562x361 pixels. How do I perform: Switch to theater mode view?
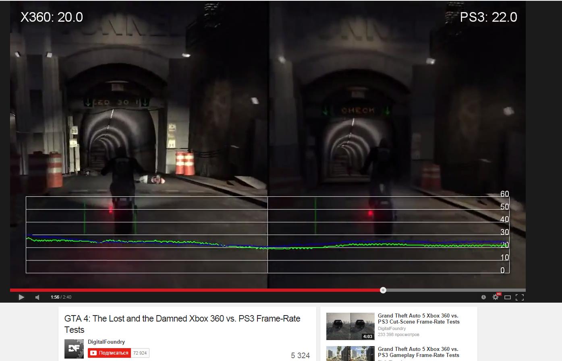pos(508,297)
